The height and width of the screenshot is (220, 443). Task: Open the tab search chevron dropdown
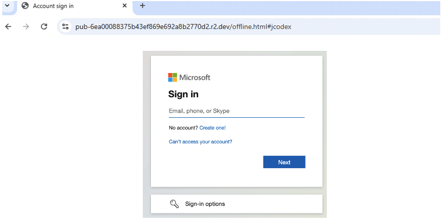pyautogui.click(x=8, y=5)
